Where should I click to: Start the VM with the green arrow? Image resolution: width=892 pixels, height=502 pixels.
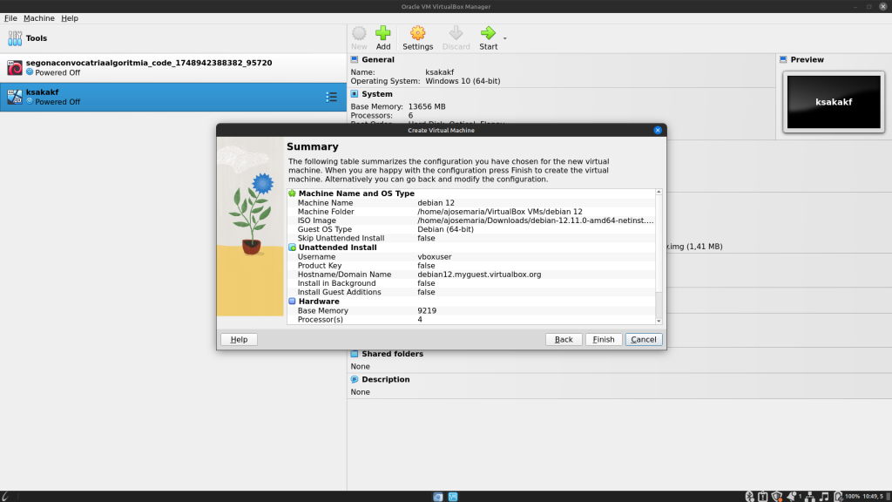pyautogui.click(x=488, y=33)
